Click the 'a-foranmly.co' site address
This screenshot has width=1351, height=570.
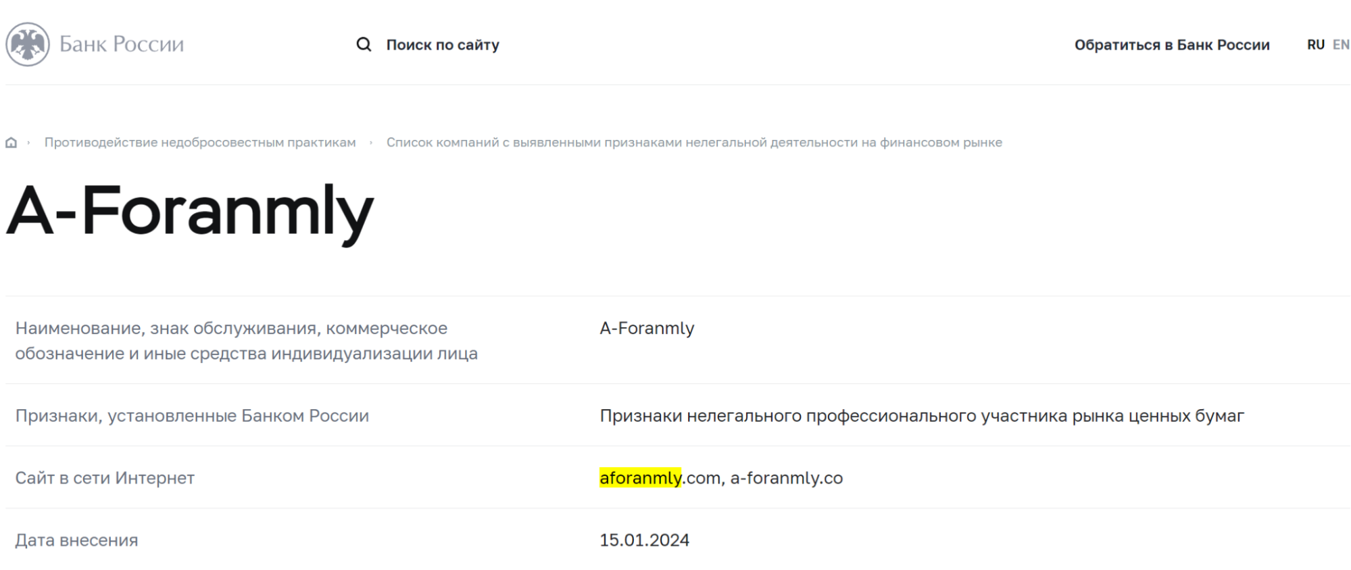click(787, 478)
